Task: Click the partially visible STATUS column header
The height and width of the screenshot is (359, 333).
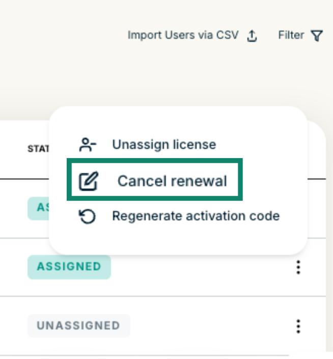Action: 38,149
